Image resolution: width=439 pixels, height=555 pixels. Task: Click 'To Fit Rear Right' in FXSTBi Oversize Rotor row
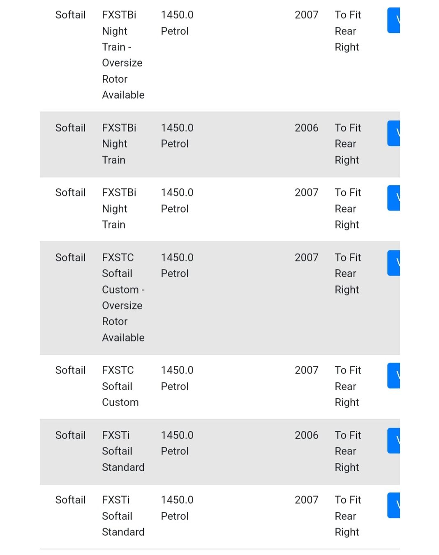pos(347,31)
